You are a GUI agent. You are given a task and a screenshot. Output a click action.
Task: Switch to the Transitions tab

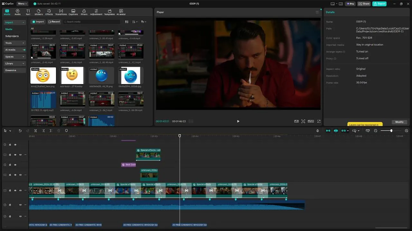[x=61, y=12]
